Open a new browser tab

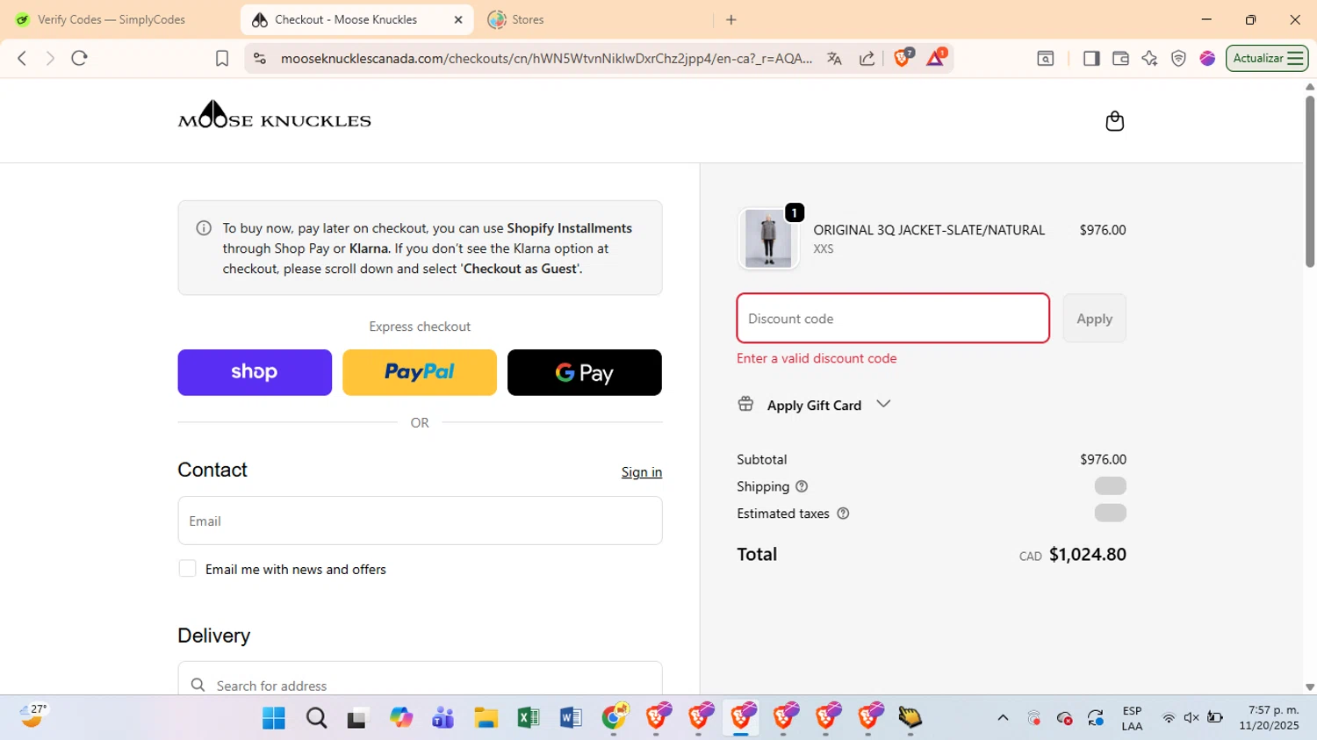[x=730, y=19]
